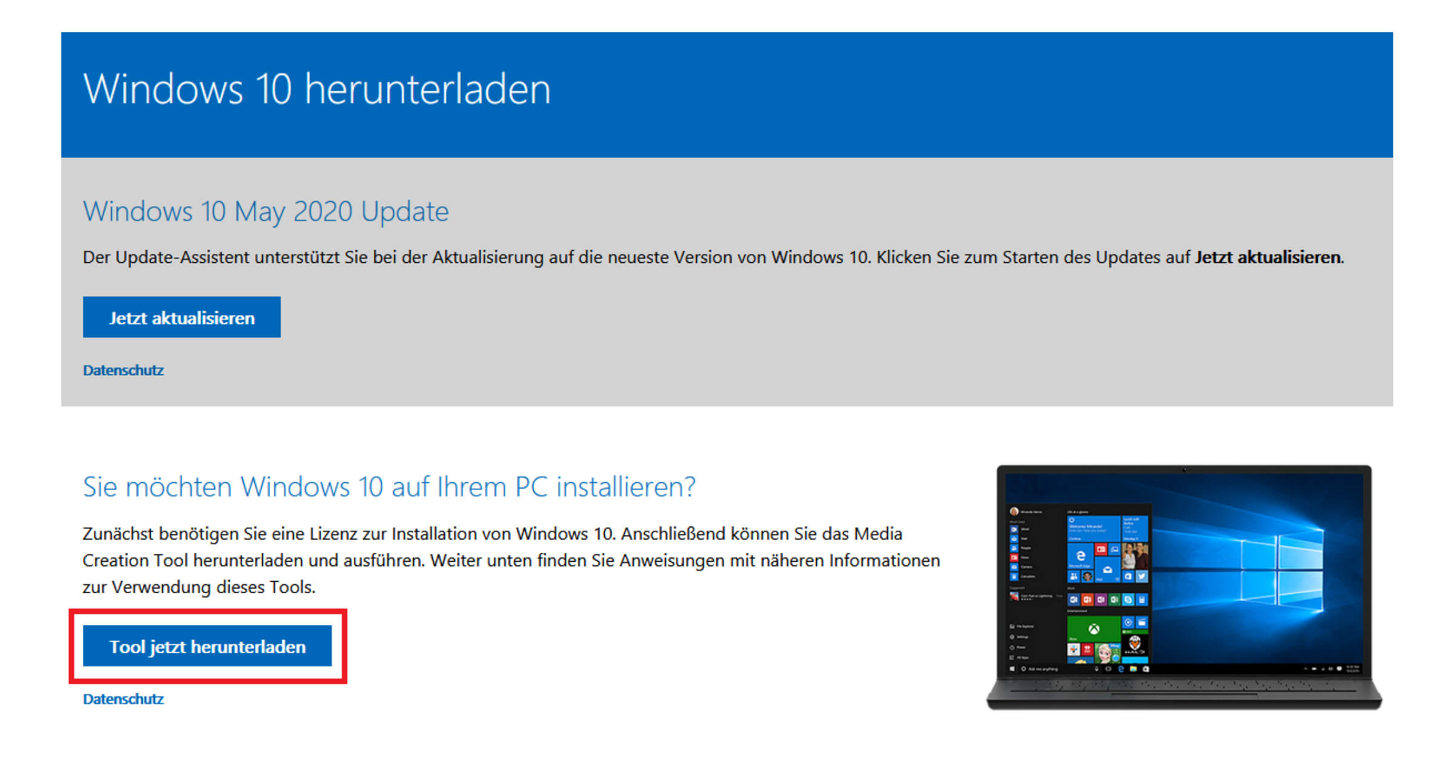Click the Cortana welcome tile in laptop image
The image size is (1455, 764).
click(x=1094, y=529)
